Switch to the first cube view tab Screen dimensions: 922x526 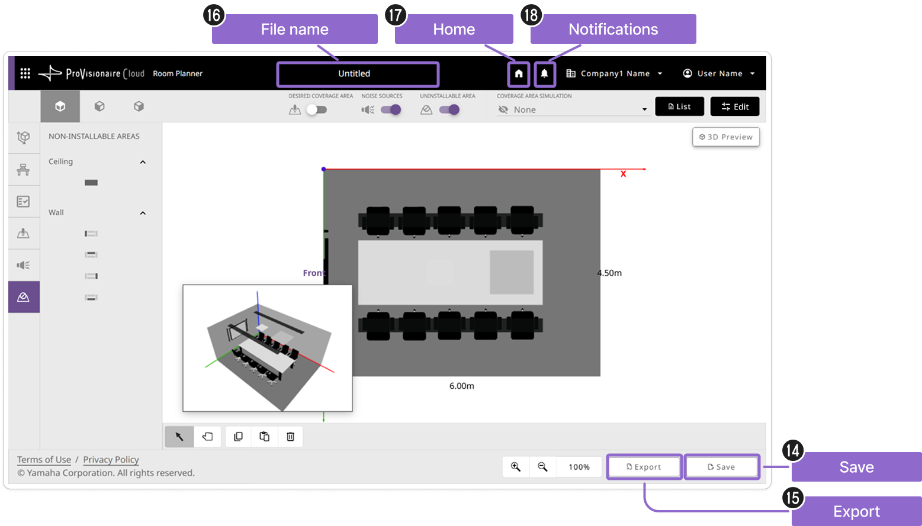pyautogui.click(x=60, y=107)
